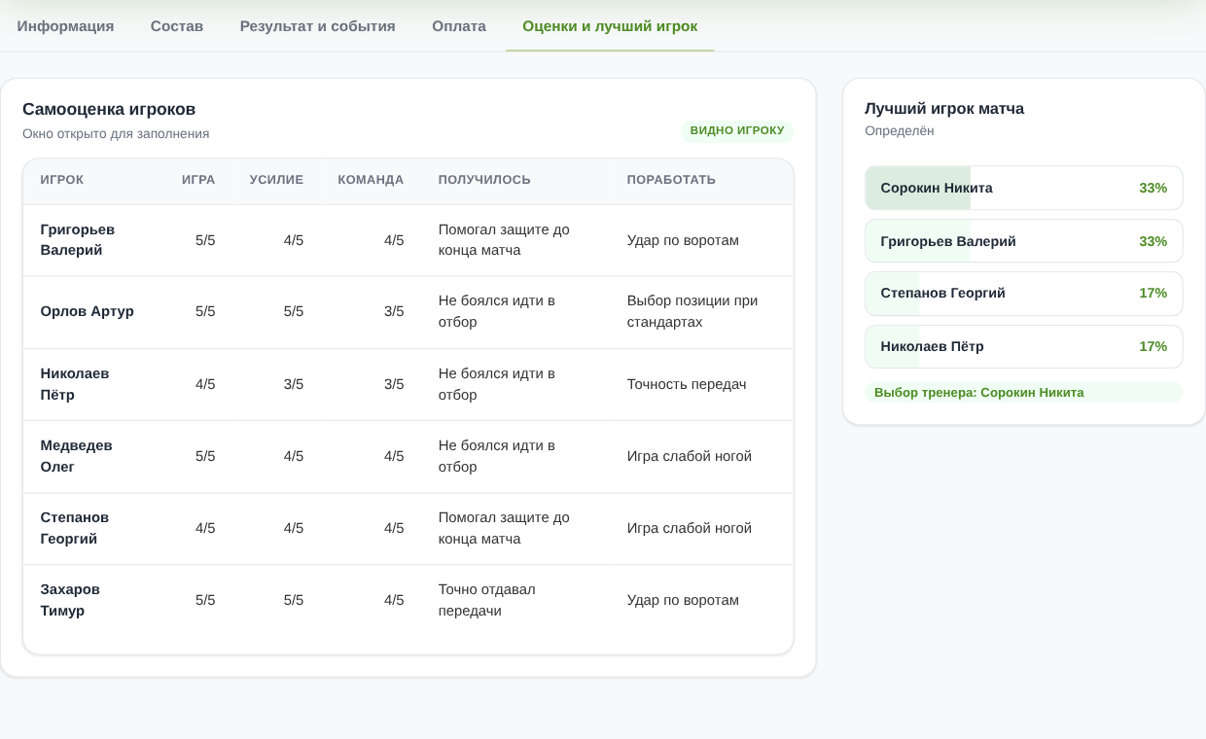
Task: Click the Выбор тренера: Сорокин Никита label
Action: click(x=978, y=393)
